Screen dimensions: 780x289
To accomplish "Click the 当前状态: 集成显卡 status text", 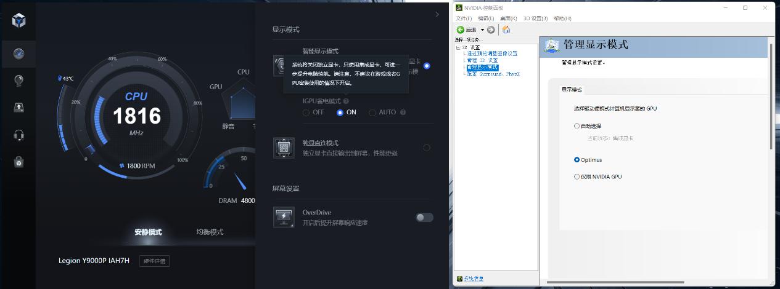I will point(610,138).
